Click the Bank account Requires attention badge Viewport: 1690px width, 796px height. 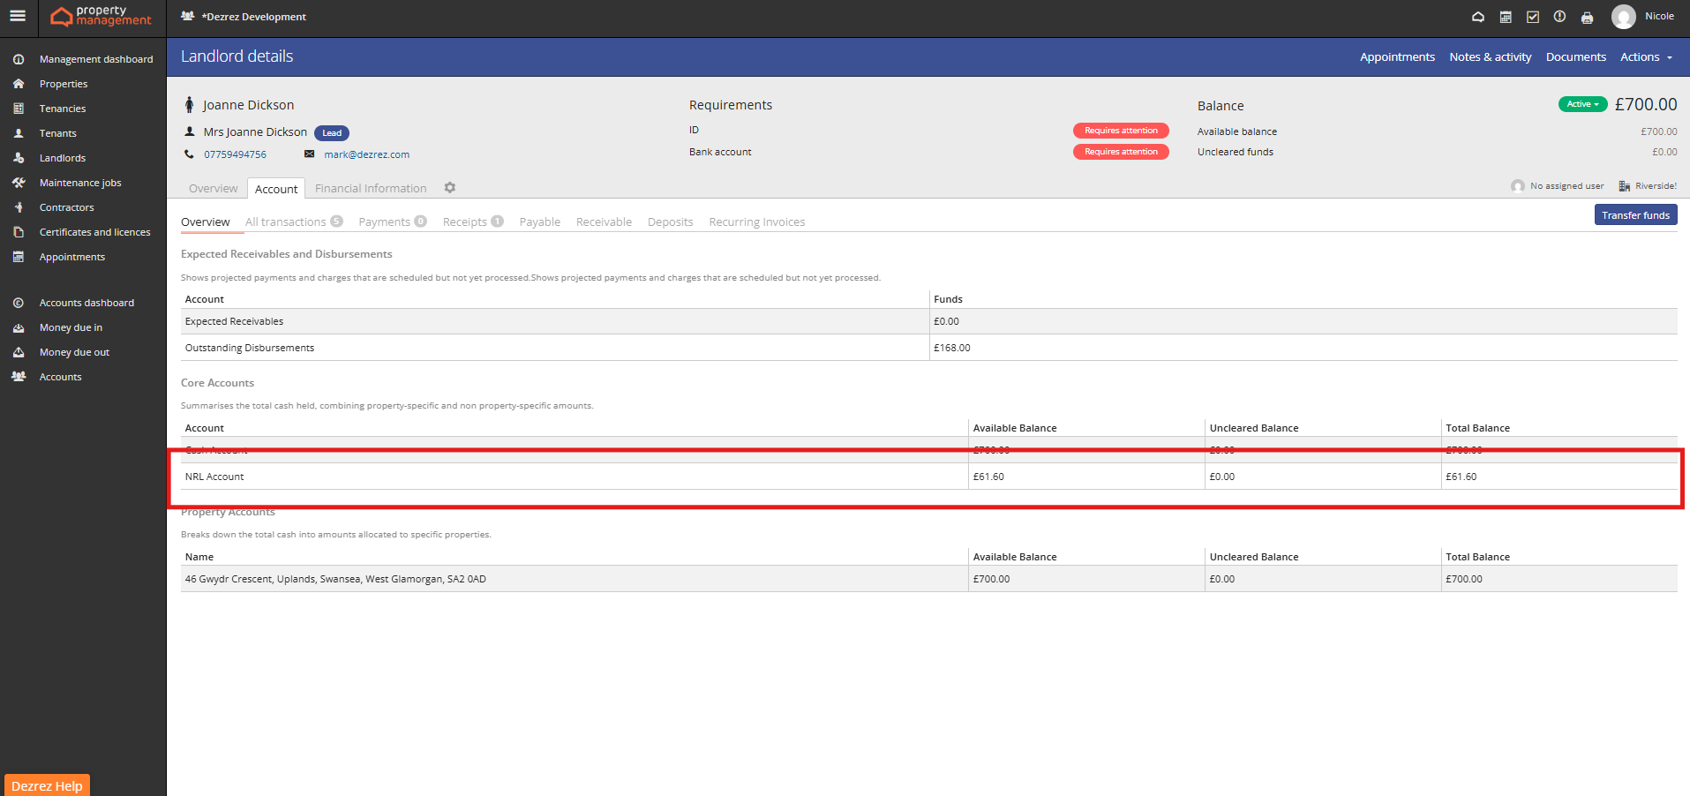click(1121, 152)
